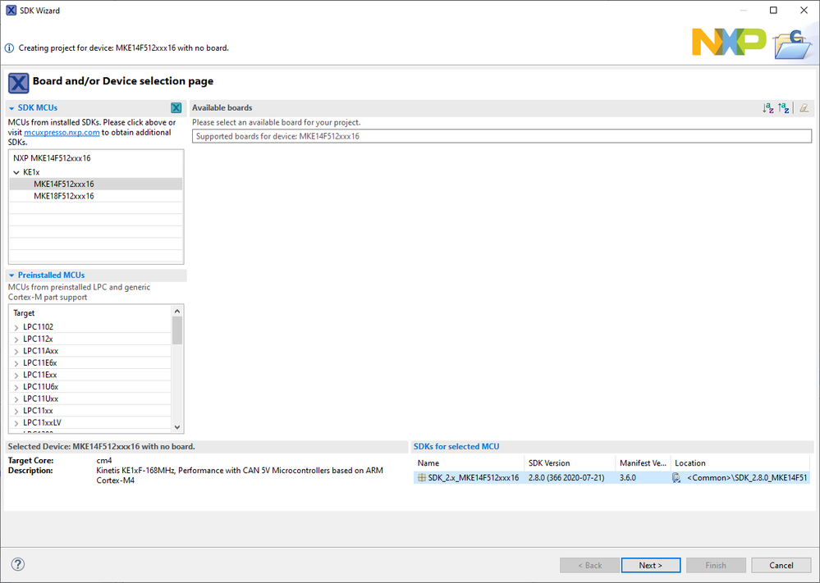
Task: Select the LPC11U6x target label
Action: coord(41,387)
